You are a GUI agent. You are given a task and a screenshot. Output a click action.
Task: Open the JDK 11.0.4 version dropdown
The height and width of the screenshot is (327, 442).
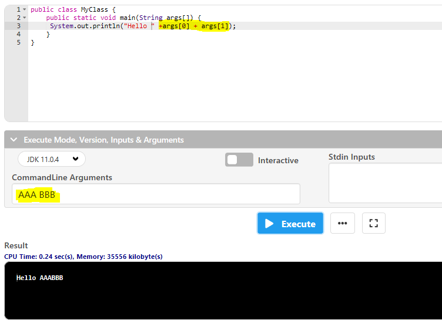pos(52,159)
